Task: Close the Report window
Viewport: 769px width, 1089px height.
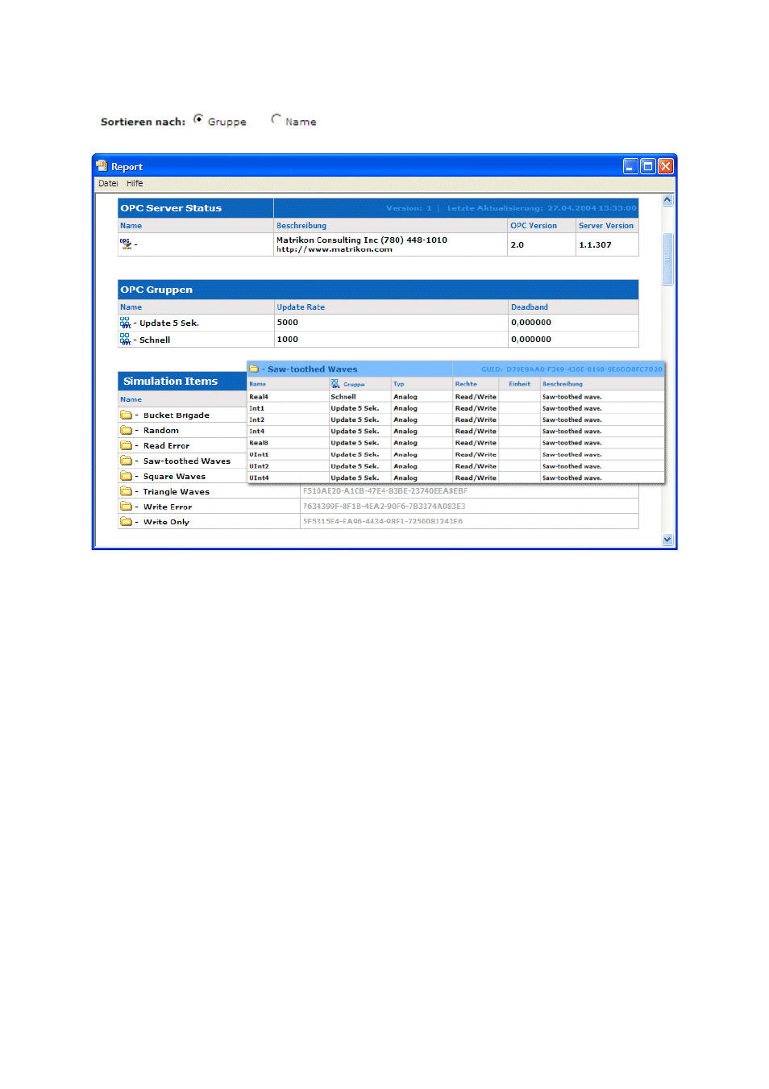Action: [x=666, y=166]
